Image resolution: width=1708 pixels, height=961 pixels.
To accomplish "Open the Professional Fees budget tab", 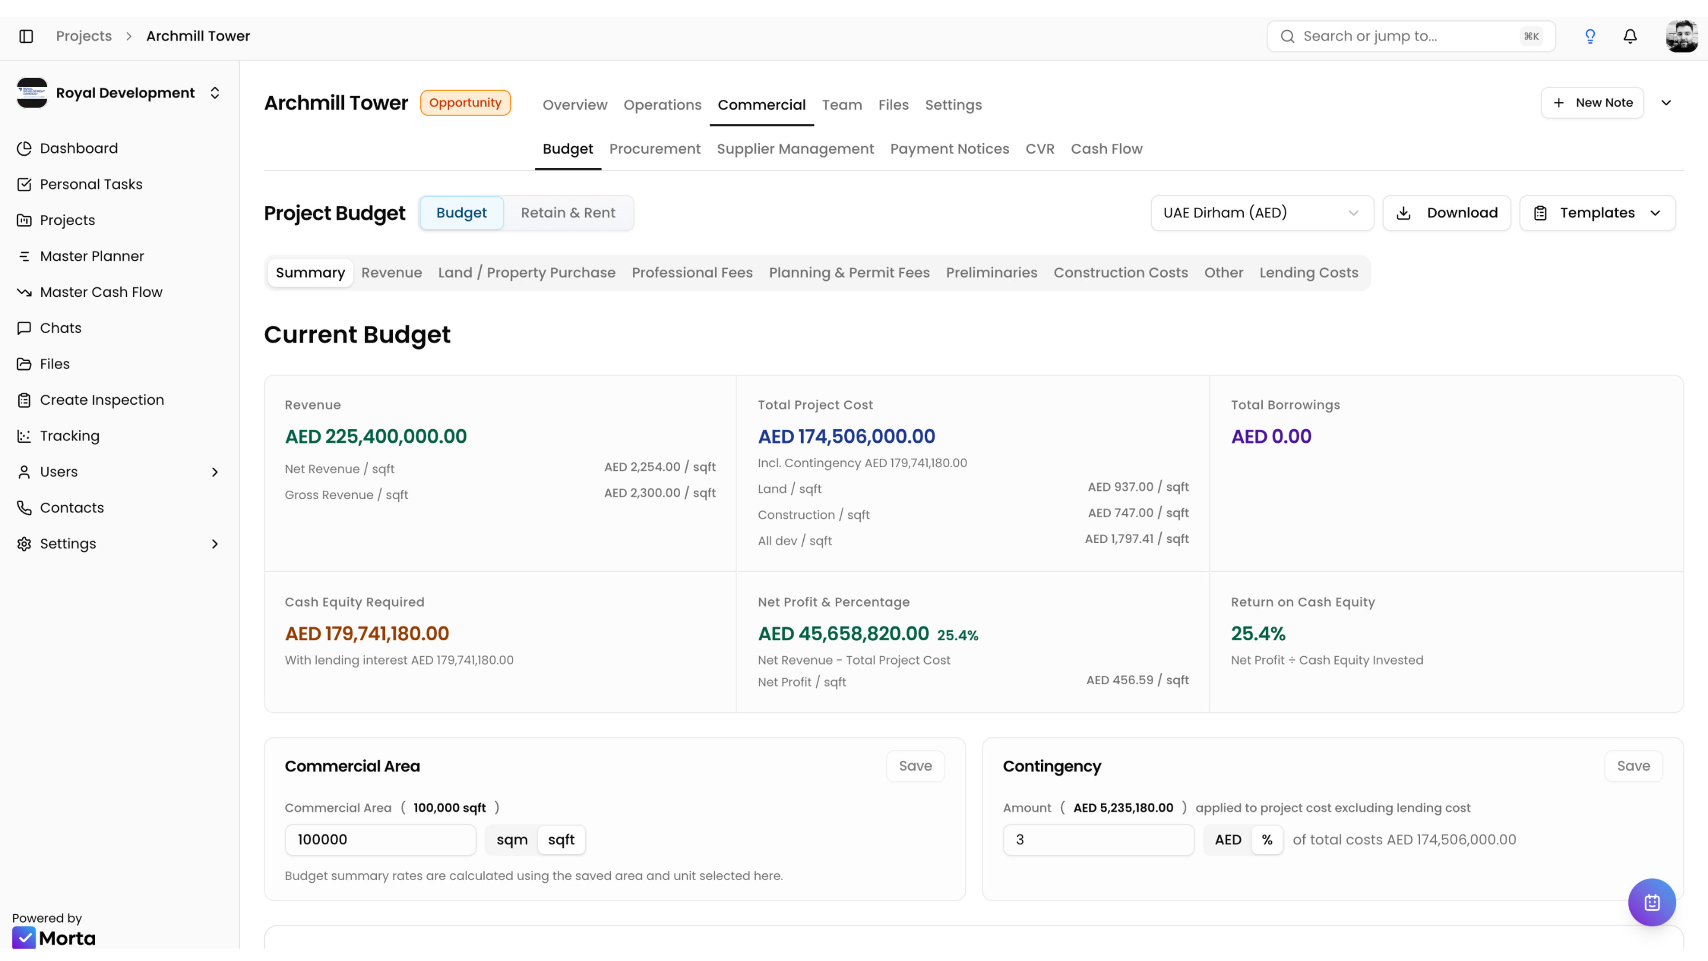I will tap(692, 273).
